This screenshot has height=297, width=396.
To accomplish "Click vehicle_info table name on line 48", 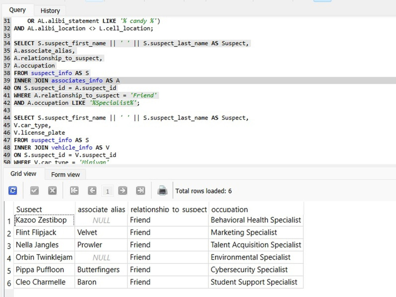I will 72,147.
